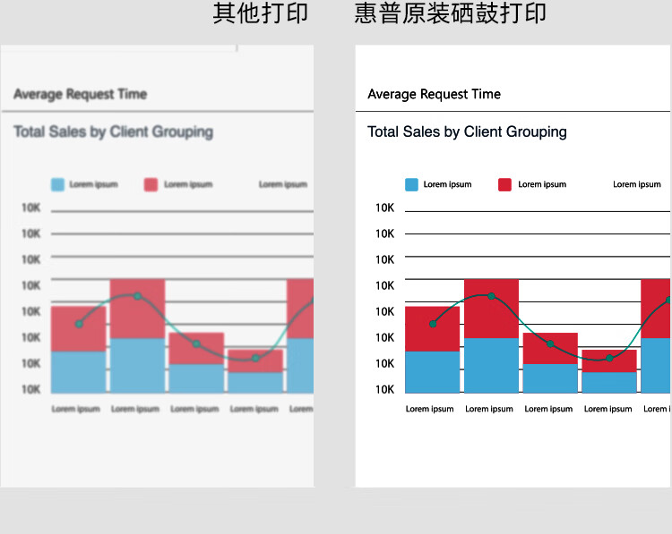
Task: Click the first data point on left chart's line
Action: (x=79, y=324)
